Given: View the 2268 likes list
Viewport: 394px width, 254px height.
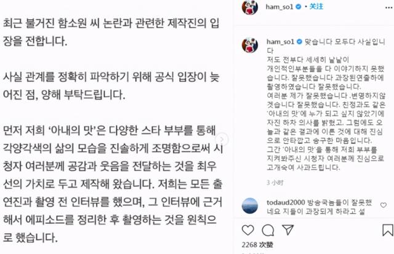Looking at the screenshot, I should pos(257,245).
